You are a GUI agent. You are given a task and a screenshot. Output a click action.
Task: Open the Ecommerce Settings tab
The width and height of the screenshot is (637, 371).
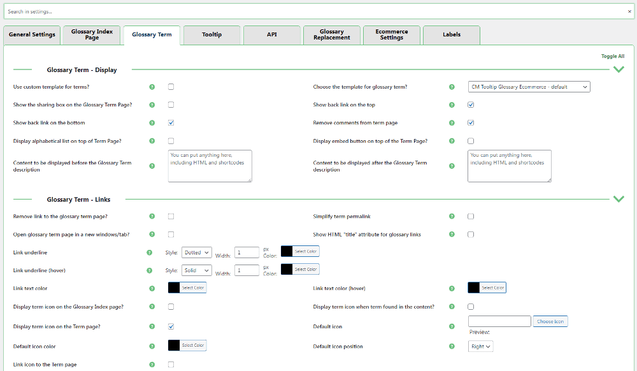(x=392, y=34)
